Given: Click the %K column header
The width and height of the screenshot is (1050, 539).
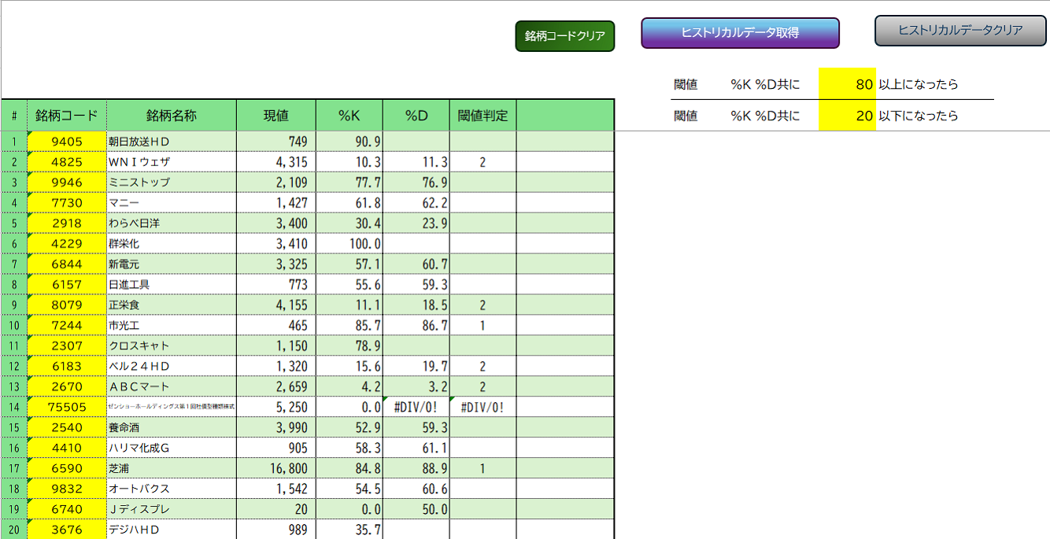Looking at the screenshot, I should tap(349, 116).
